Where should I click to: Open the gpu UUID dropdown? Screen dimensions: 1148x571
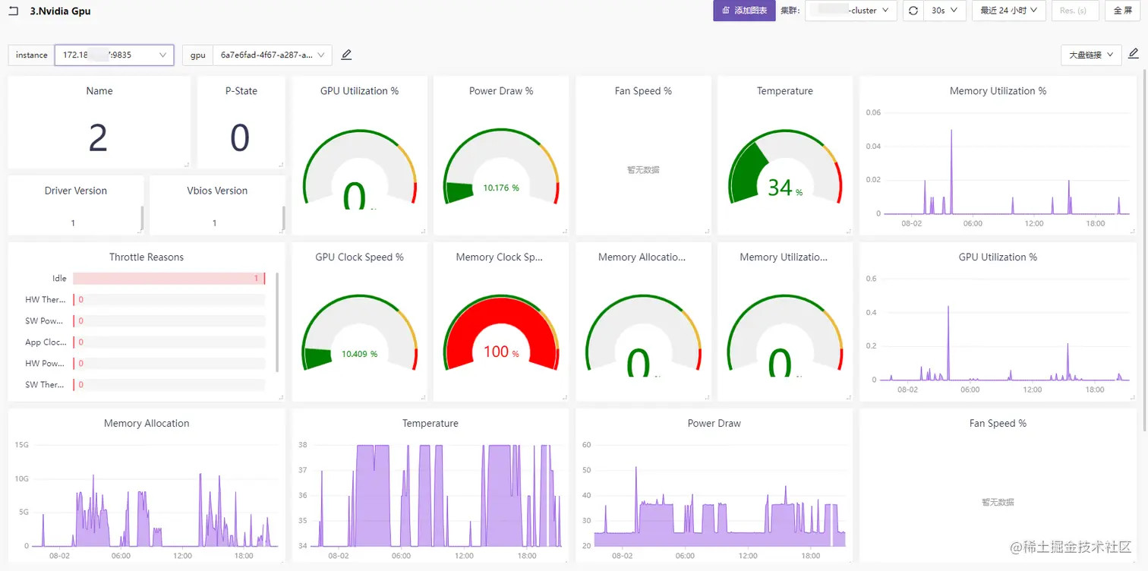(272, 55)
